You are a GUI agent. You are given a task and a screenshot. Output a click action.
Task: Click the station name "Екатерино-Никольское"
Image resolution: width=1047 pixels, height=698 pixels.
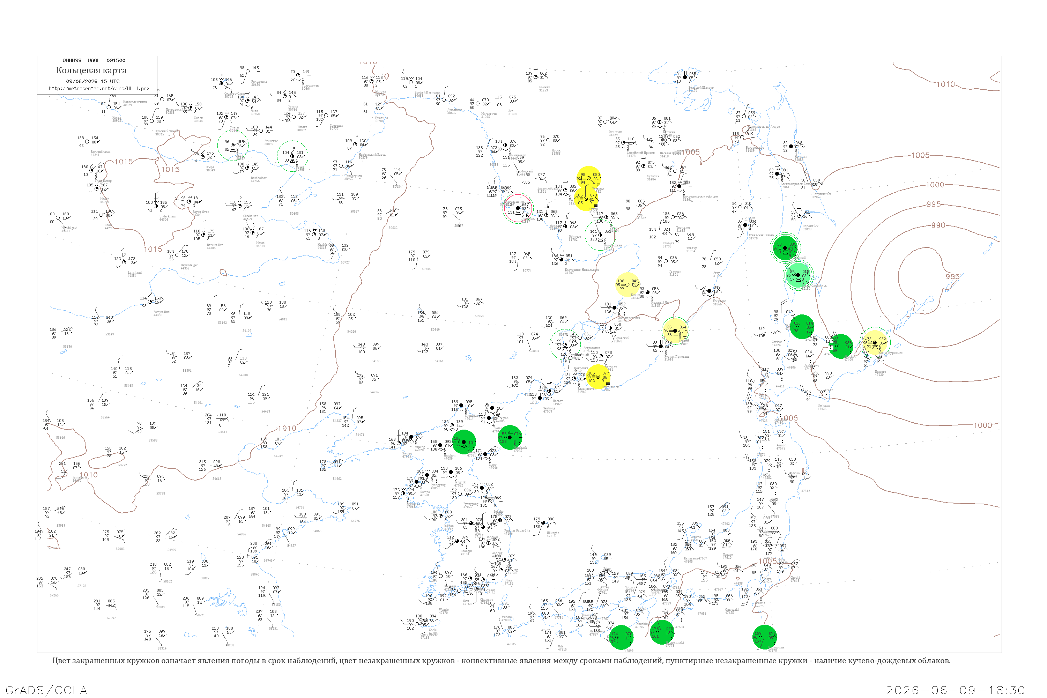click(x=582, y=270)
